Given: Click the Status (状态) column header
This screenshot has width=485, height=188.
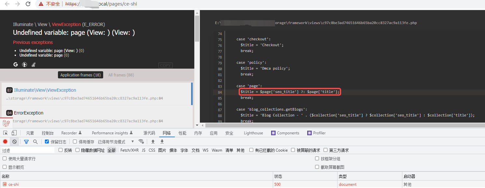Looking at the screenshot, I should [305, 176].
